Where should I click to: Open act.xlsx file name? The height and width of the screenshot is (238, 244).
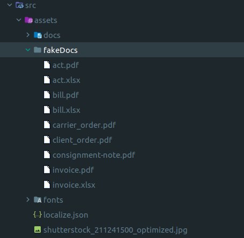tap(66, 80)
